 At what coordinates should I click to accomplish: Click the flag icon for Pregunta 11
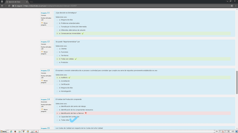coord(42,23)
